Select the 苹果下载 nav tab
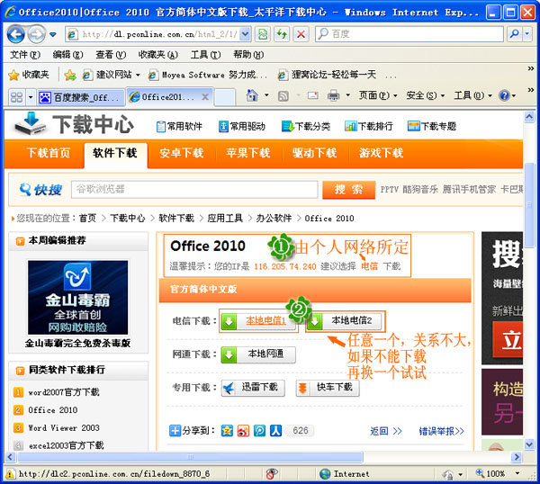 248,153
